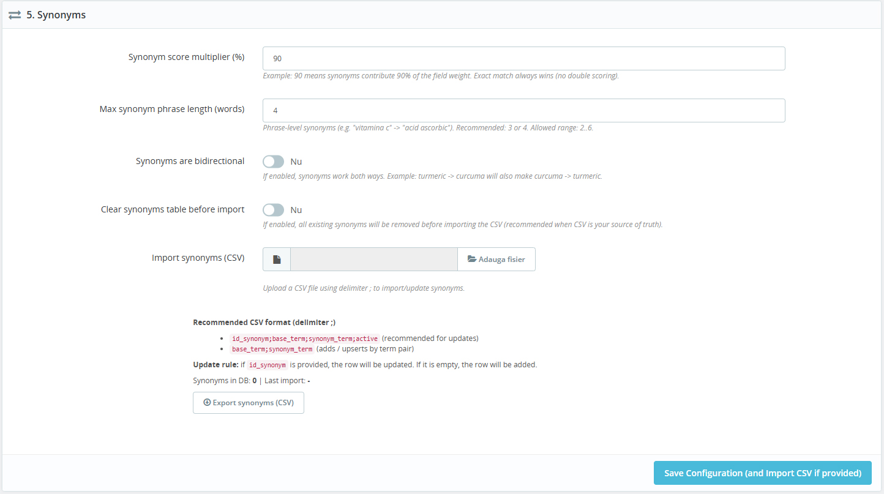
Task: Click the Nu label beside the bidirectional switch
Action: click(296, 162)
